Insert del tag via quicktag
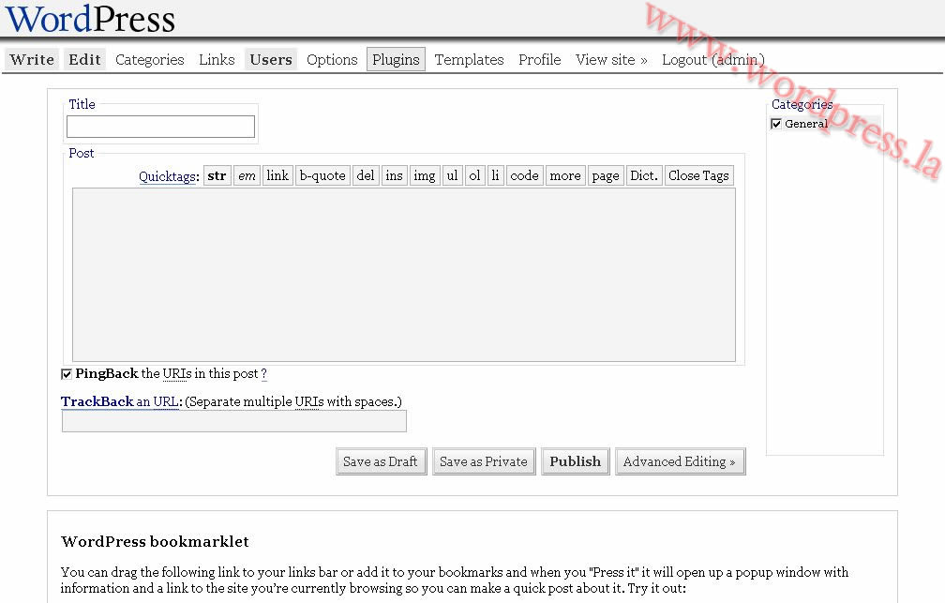Viewport: 945px width, 603px height. pyautogui.click(x=366, y=175)
